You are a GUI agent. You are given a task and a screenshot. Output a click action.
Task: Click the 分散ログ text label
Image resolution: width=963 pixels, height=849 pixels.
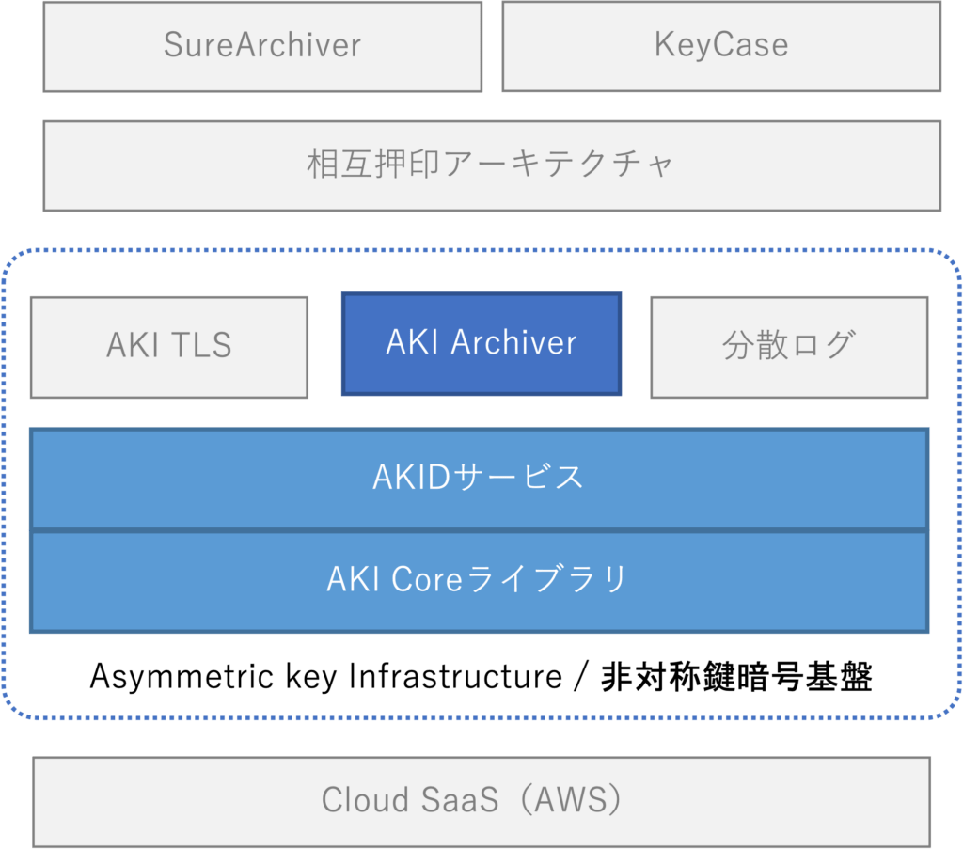click(789, 344)
